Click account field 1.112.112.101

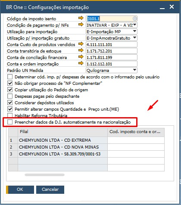(112, 64)
